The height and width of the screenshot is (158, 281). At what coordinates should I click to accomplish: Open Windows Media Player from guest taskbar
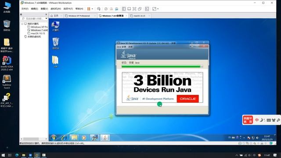[84, 137]
